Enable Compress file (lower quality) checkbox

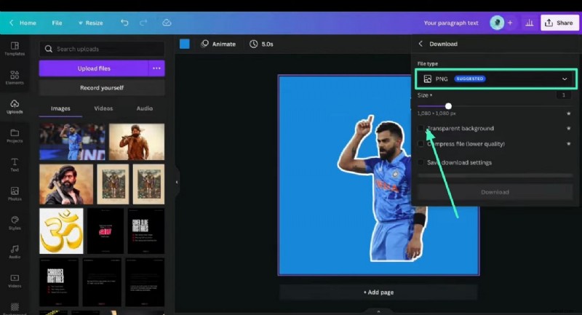tap(420, 144)
